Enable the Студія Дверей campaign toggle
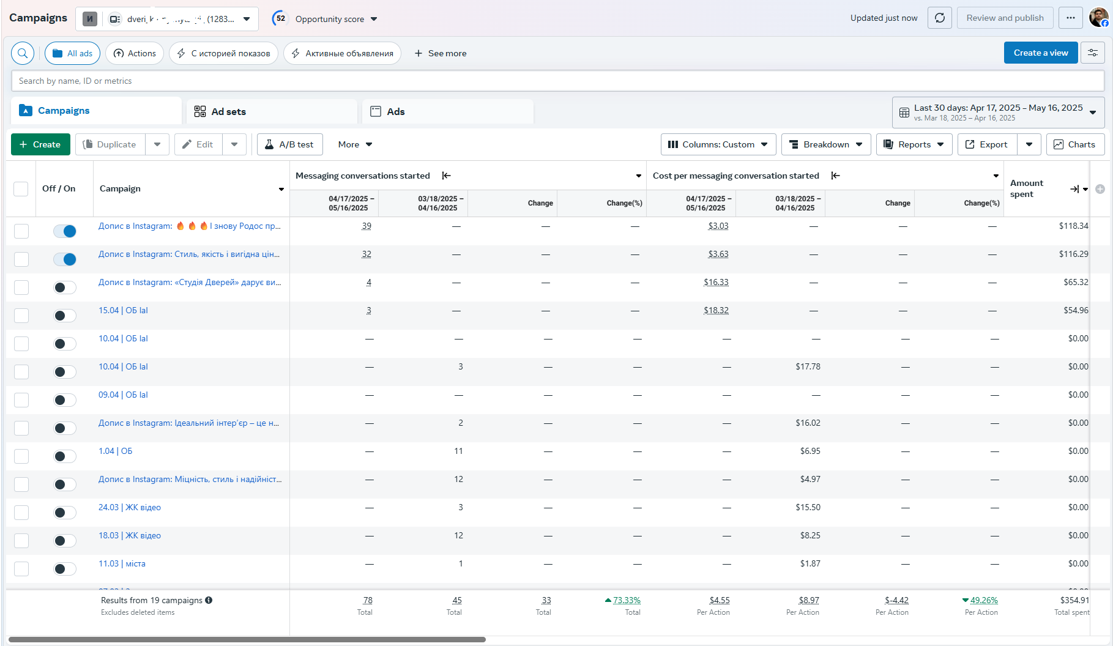The image size is (1113, 646). [64, 288]
